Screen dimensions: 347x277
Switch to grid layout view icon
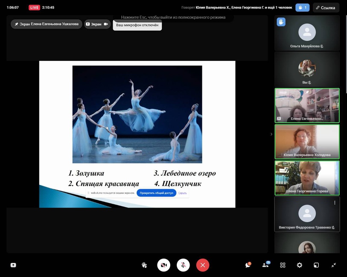coord(283,265)
